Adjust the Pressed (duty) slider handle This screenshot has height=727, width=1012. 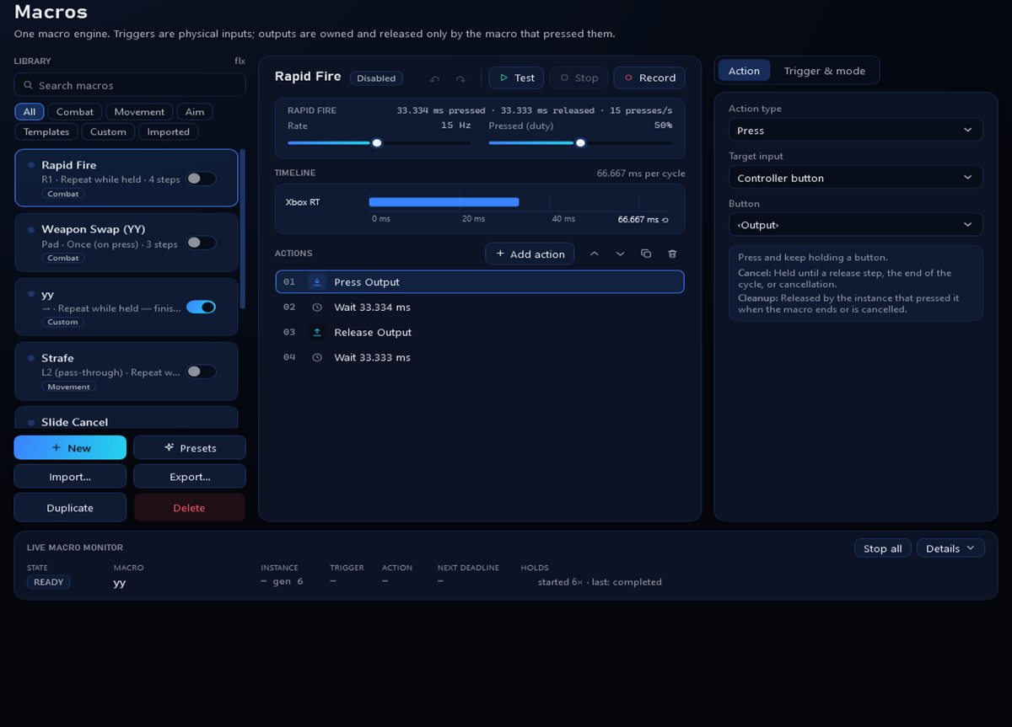pos(580,143)
